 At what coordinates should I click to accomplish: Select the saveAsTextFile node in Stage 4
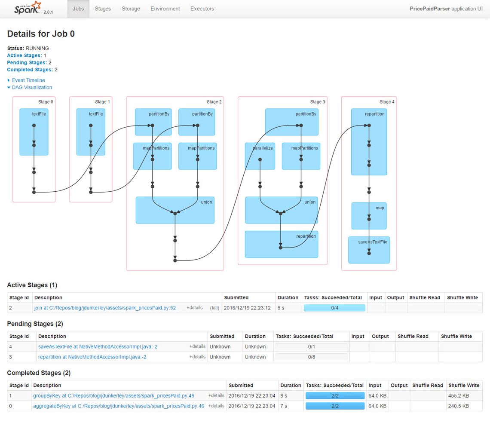pyautogui.click(x=369, y=250)
